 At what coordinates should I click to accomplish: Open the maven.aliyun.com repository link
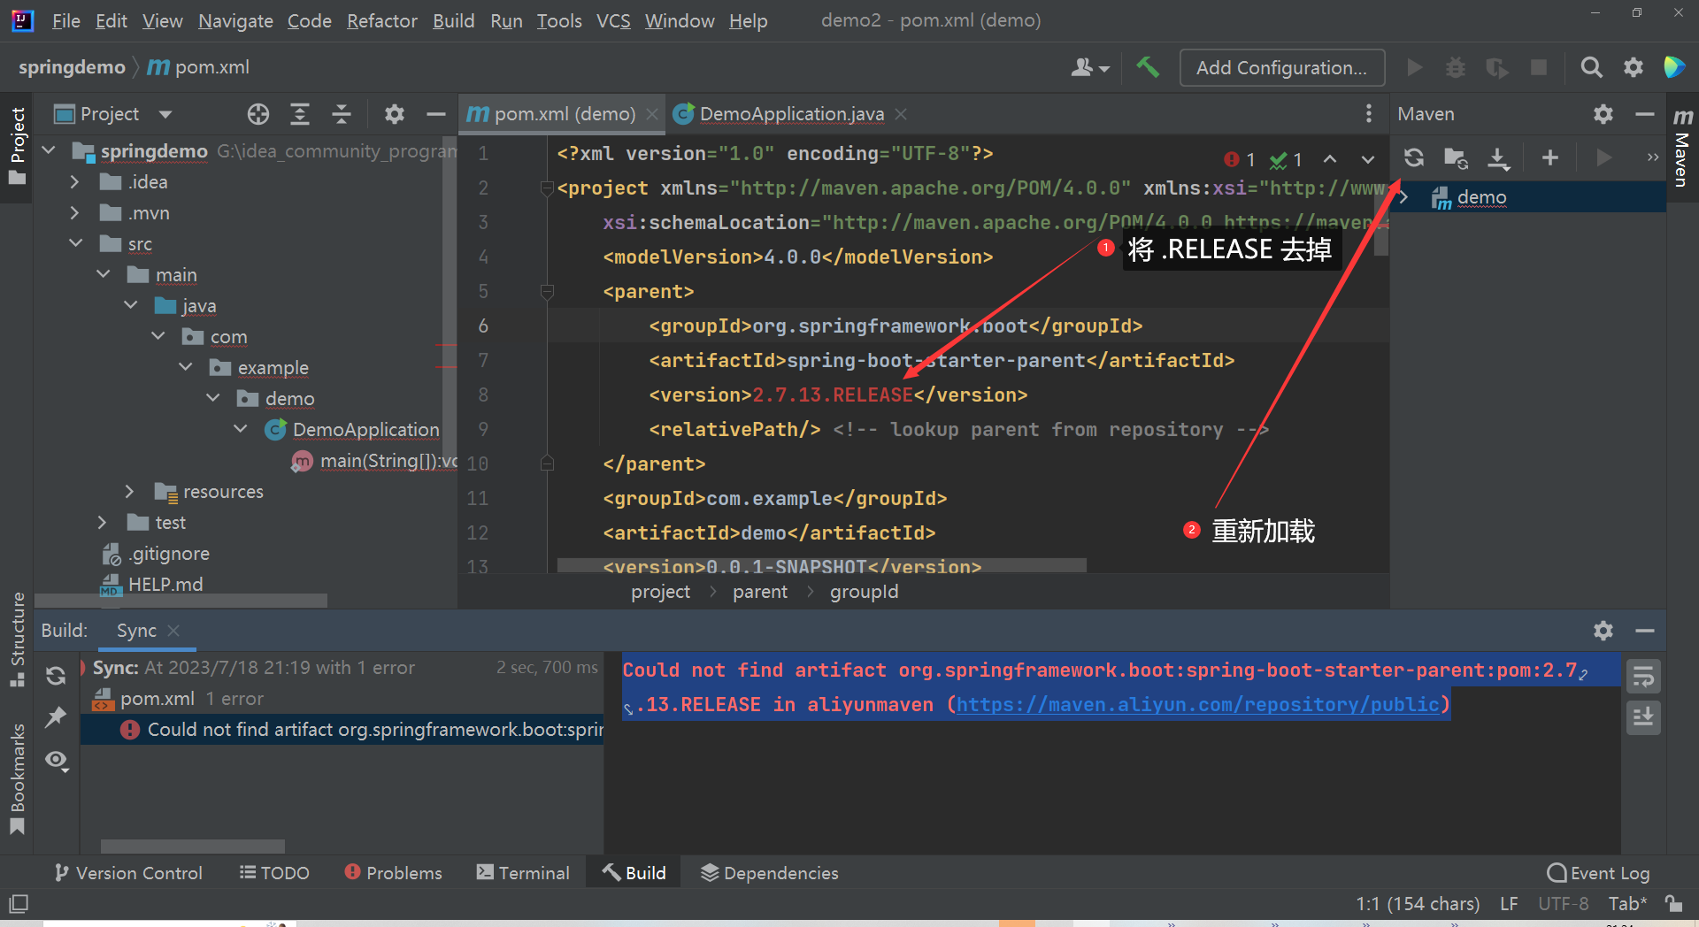point(1198,705)
